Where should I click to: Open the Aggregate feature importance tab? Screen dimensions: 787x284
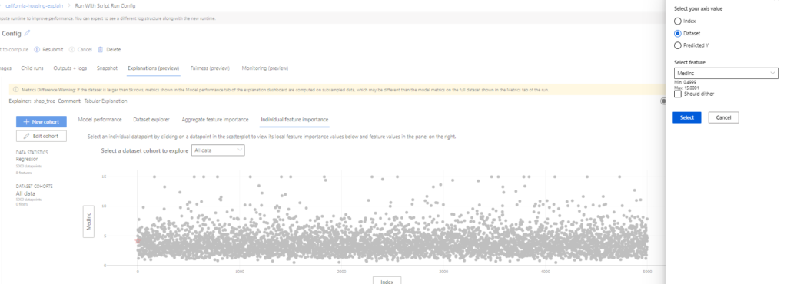pos(215,119)
